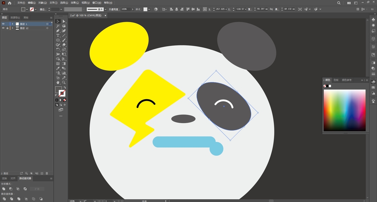Select the Slice tool
The width and height of the screenshot is (377, 202).
pos(64,78)
